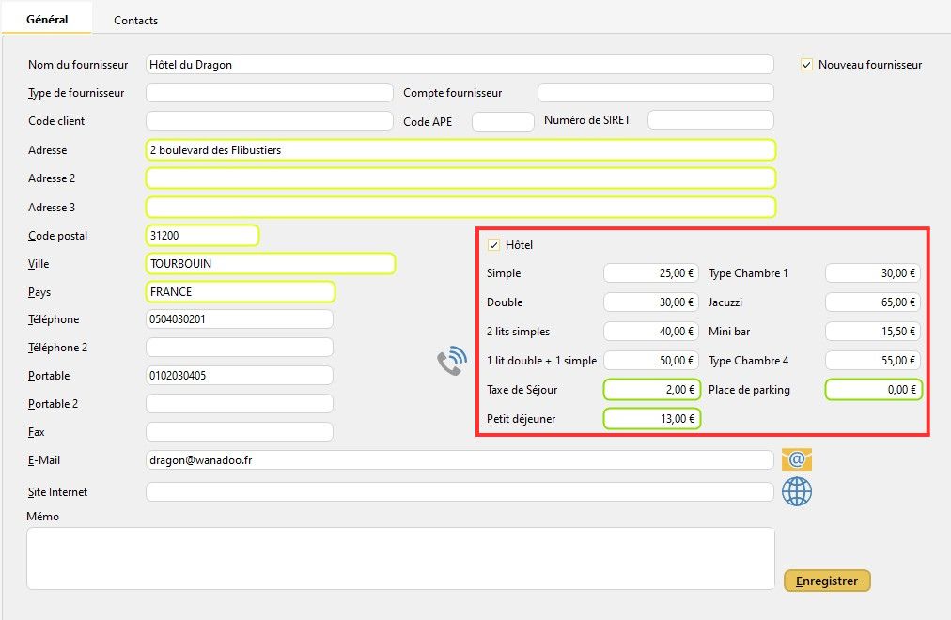This screenshot has height=620, width=951.
Task: Edit the Taxe de Séjour price
Action: 651,390
